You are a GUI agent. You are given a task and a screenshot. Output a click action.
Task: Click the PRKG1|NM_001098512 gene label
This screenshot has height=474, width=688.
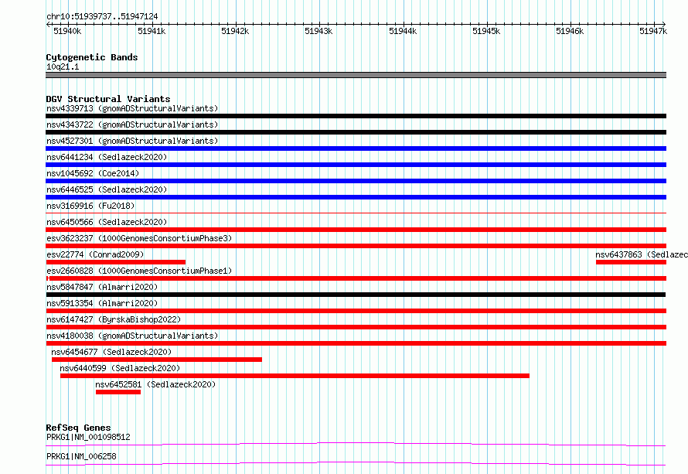pyautogui.click(x=88, y=437)
